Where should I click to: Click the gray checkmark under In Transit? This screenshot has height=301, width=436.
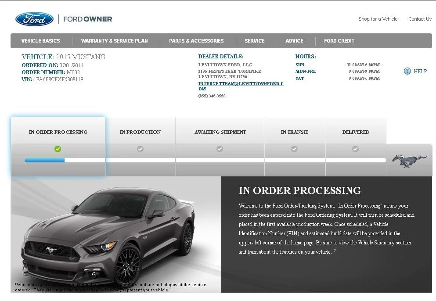tap(294, 149)
